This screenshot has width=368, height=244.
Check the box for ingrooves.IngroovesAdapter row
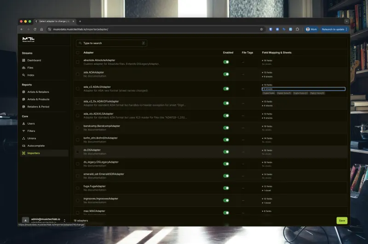tap(77, 200)
